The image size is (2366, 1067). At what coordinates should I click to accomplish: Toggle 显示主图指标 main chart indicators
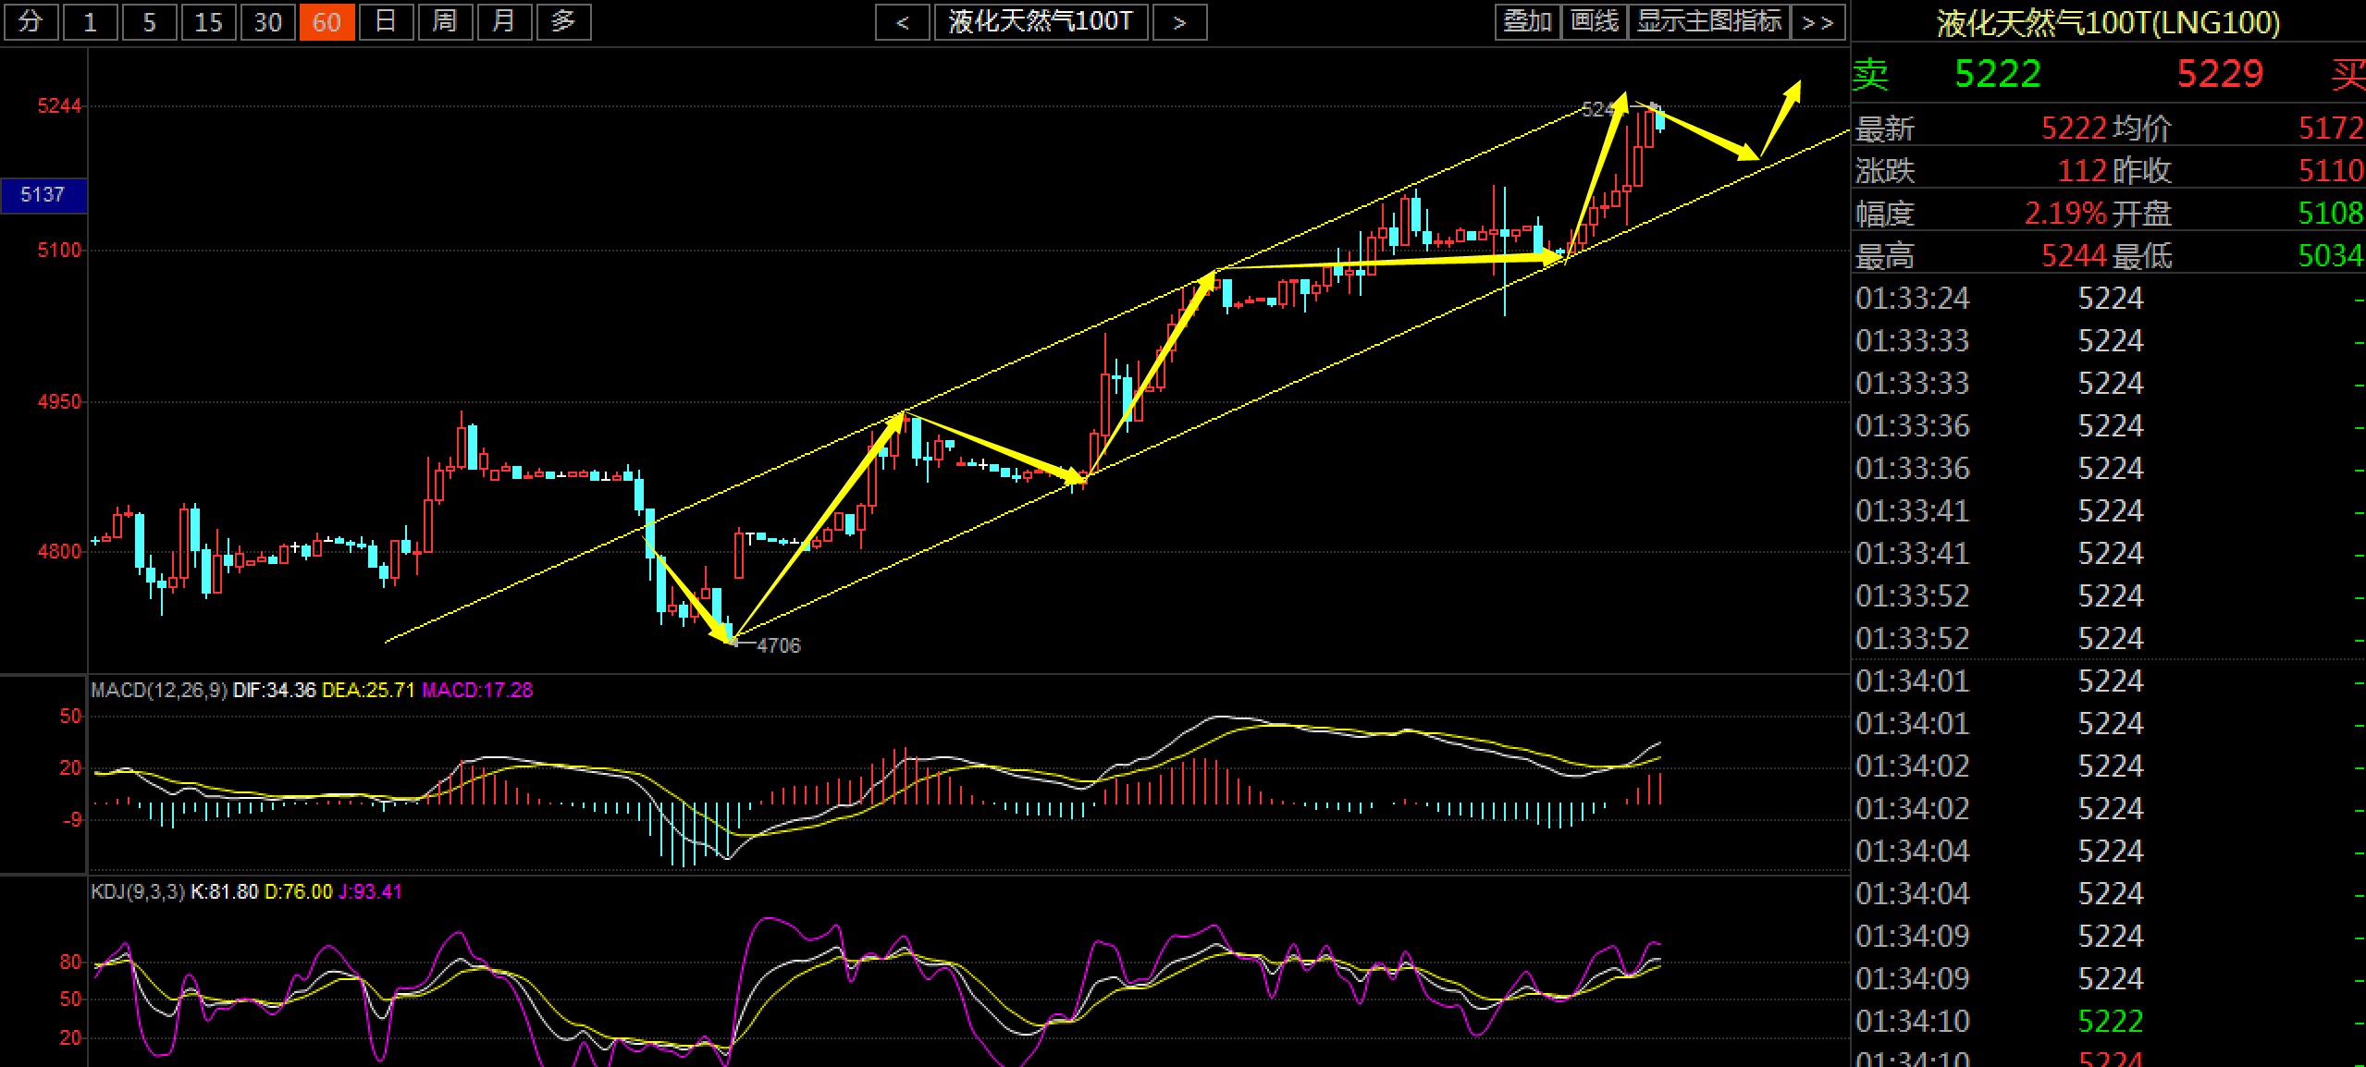(1708, 22)
